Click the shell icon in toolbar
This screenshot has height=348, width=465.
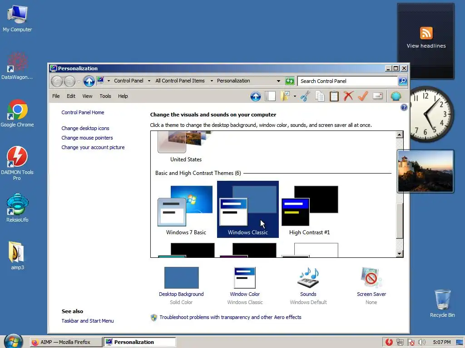[396, 96]
